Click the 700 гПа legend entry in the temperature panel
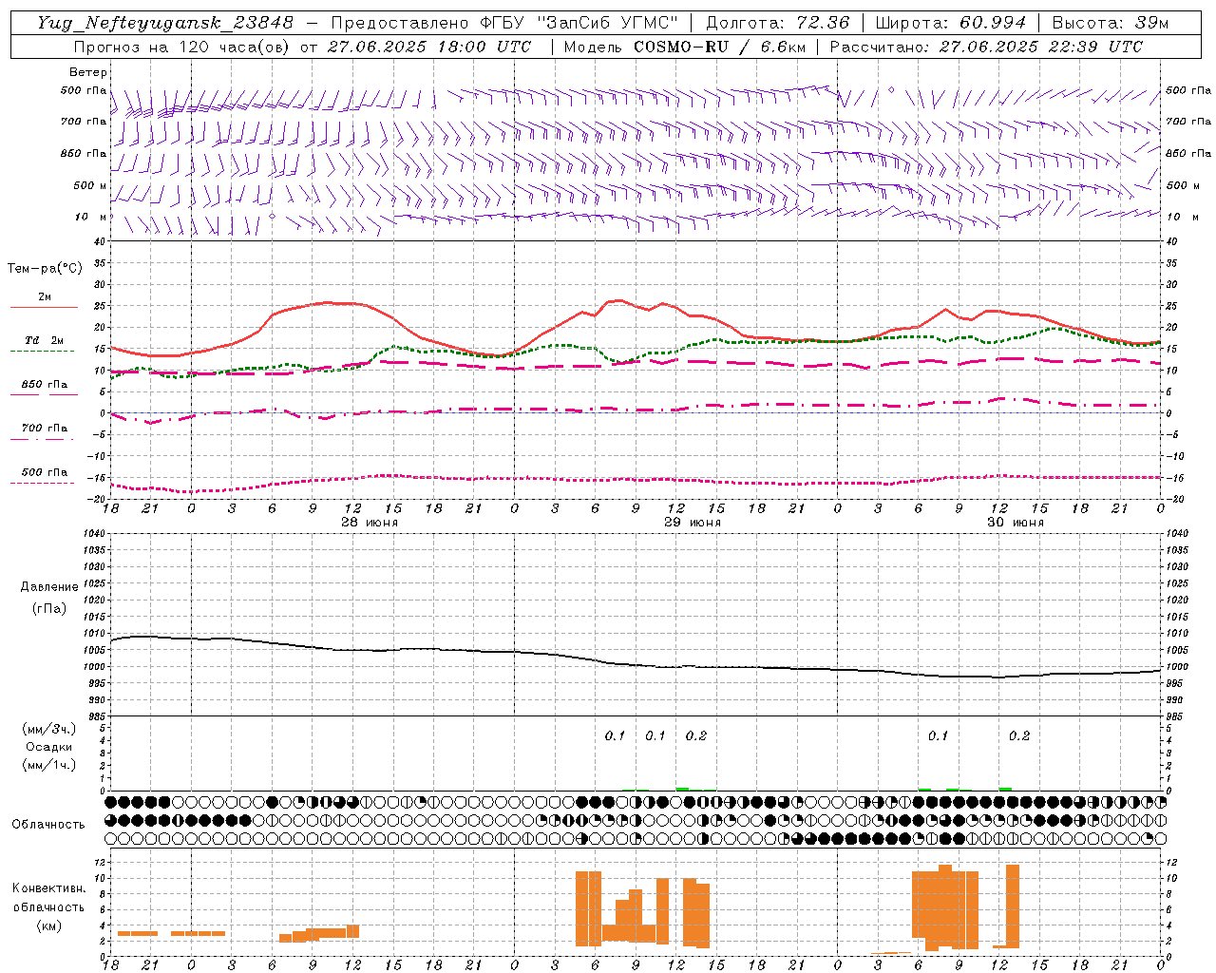 tap(45, 428)
